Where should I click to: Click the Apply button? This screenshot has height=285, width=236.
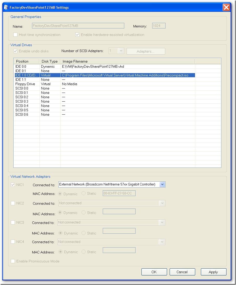click(213, 272)
